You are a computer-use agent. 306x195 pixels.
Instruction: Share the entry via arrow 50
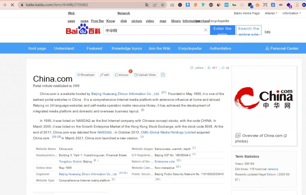(x=225, y=68)
